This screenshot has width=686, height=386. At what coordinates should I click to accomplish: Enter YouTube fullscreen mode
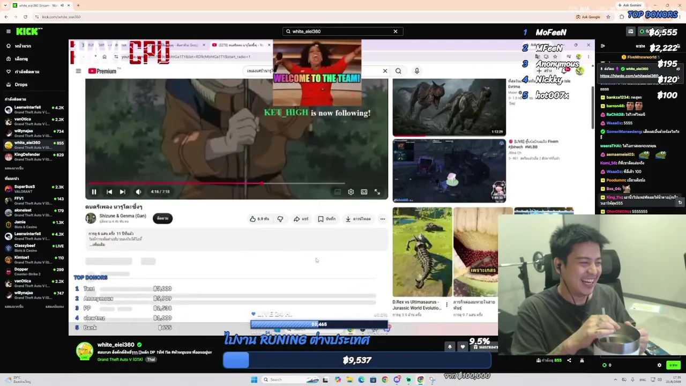click(377, 192)
